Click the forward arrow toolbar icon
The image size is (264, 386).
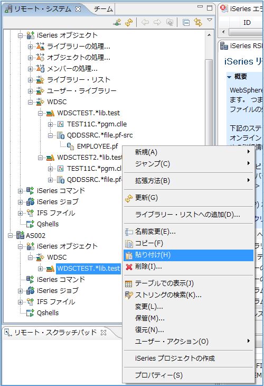[157, 22]
